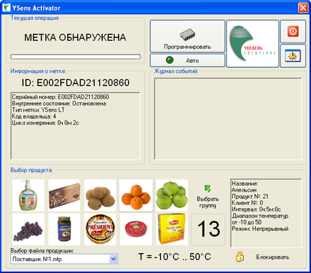Select the liquid soap product thumbnail
This screenshot has height=273, width=311.
click(29, 195)
